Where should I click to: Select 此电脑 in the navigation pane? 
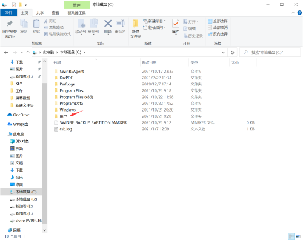click(16, 134)
